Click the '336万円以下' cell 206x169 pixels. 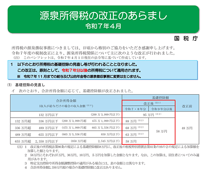point(49,121)
